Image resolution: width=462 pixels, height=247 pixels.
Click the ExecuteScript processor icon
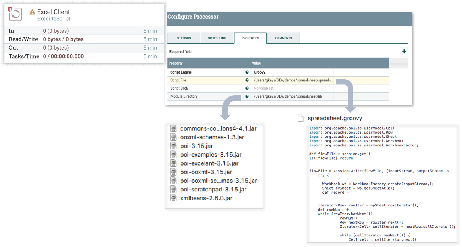(15, 14)
